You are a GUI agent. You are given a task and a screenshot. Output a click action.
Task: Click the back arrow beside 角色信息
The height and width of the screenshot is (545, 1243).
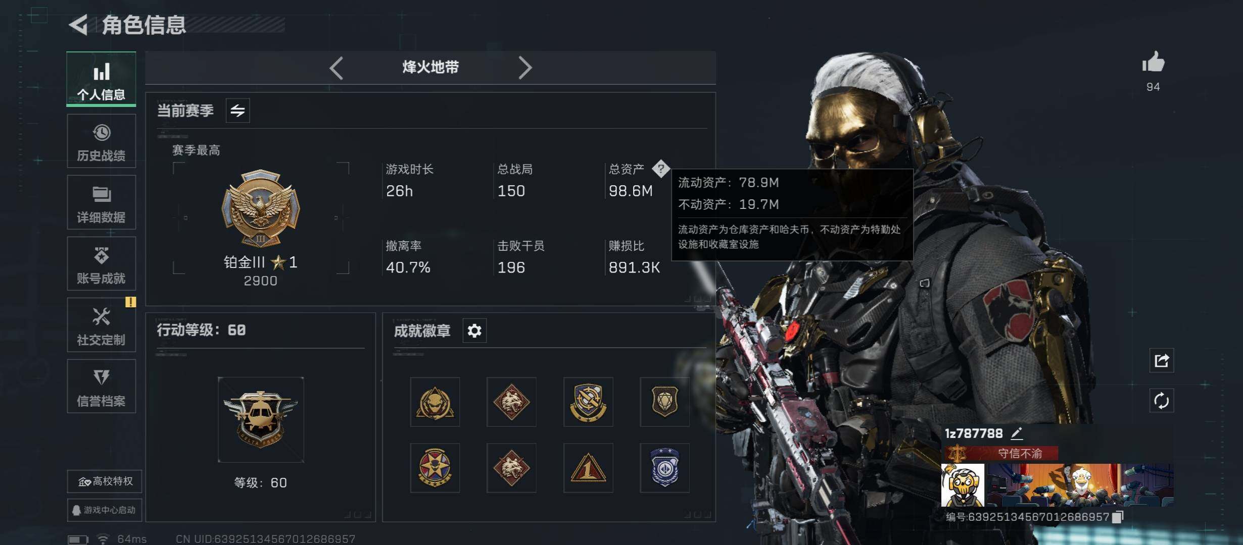point(79,25)
